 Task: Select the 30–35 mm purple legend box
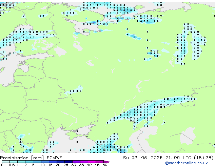point(76,162)
